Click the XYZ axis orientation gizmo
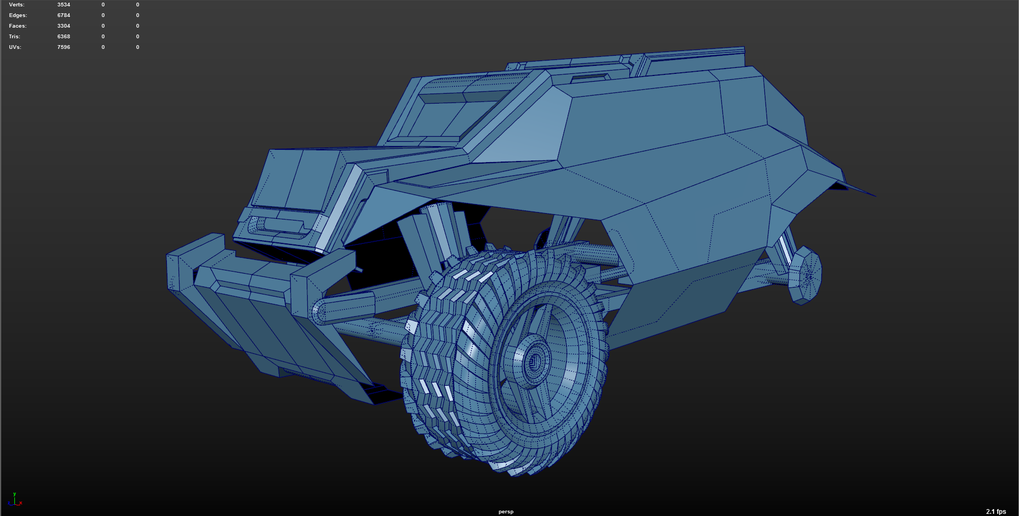The height and width of the screenshot is (516, 1019). pos(14,500)
